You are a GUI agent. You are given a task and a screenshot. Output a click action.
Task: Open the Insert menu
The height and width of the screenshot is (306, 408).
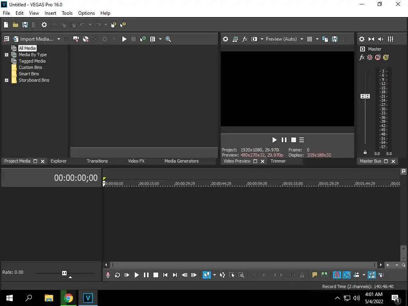pyautogui.click(x=50, y=13)
